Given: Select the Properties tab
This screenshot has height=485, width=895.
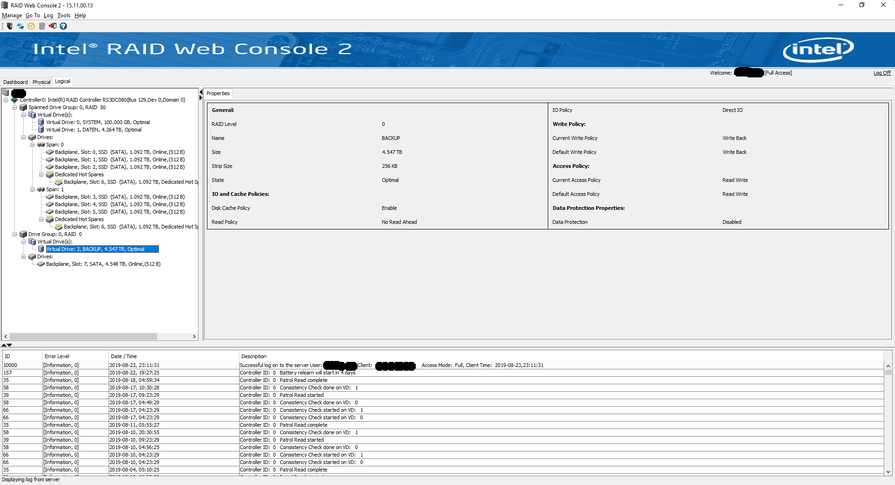Looking at the screenshot, I should pos(218,93).
